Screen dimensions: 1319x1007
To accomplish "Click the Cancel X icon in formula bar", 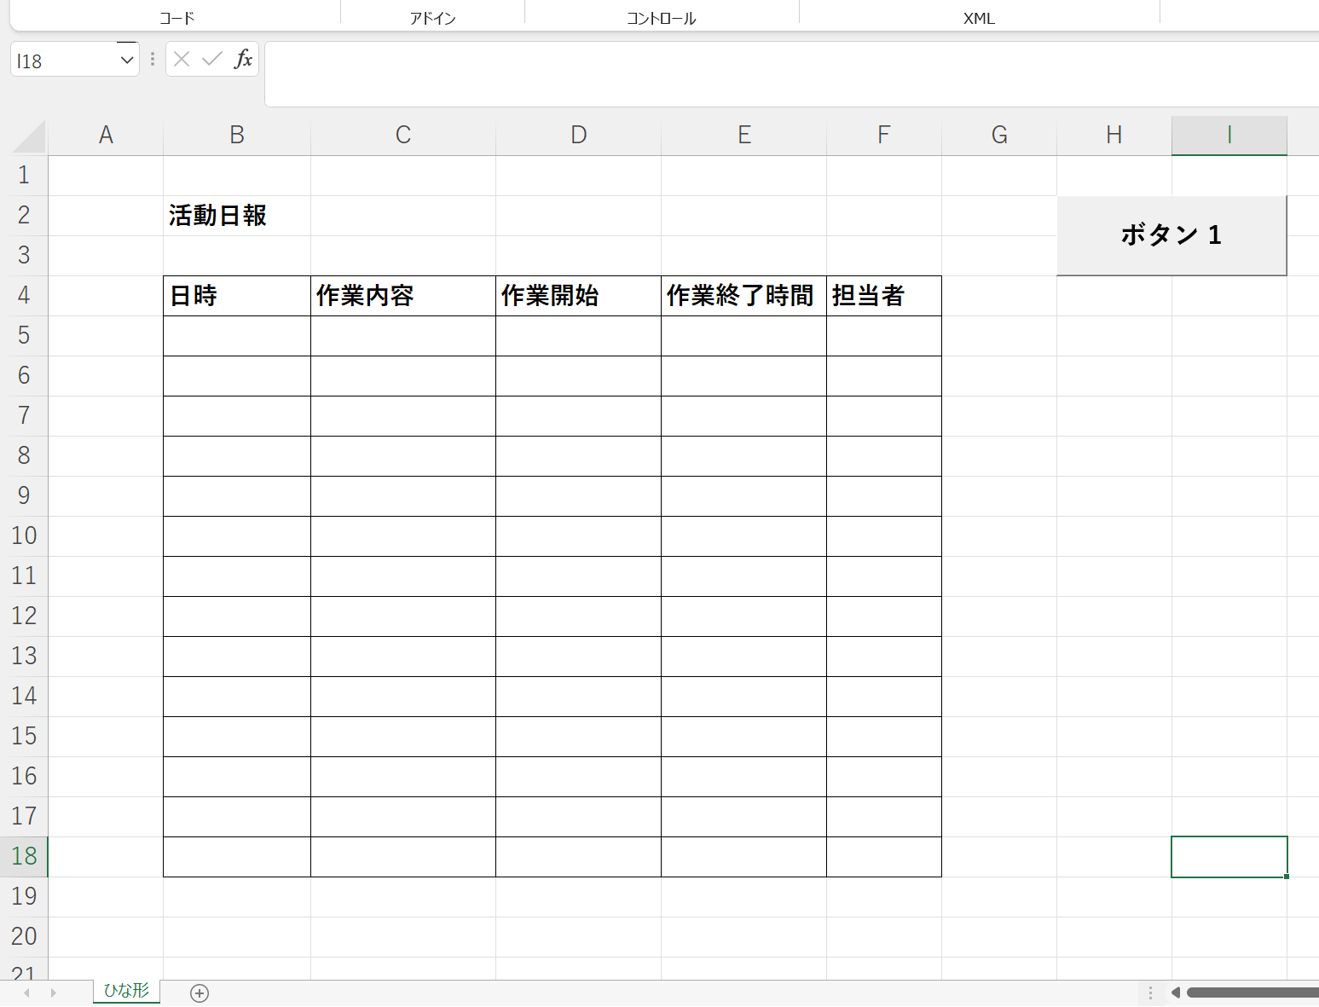I will (182, 59).
